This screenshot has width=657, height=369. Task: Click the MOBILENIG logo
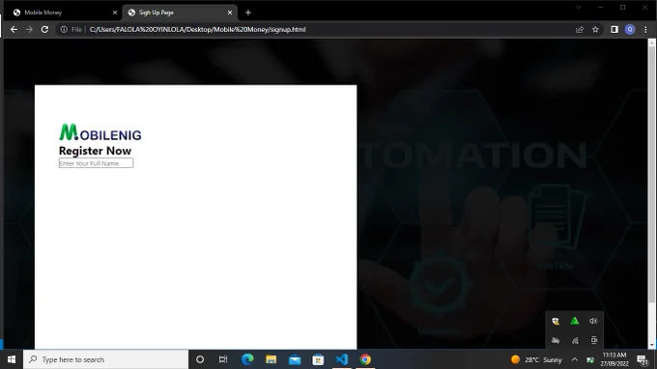coord(100,132)
